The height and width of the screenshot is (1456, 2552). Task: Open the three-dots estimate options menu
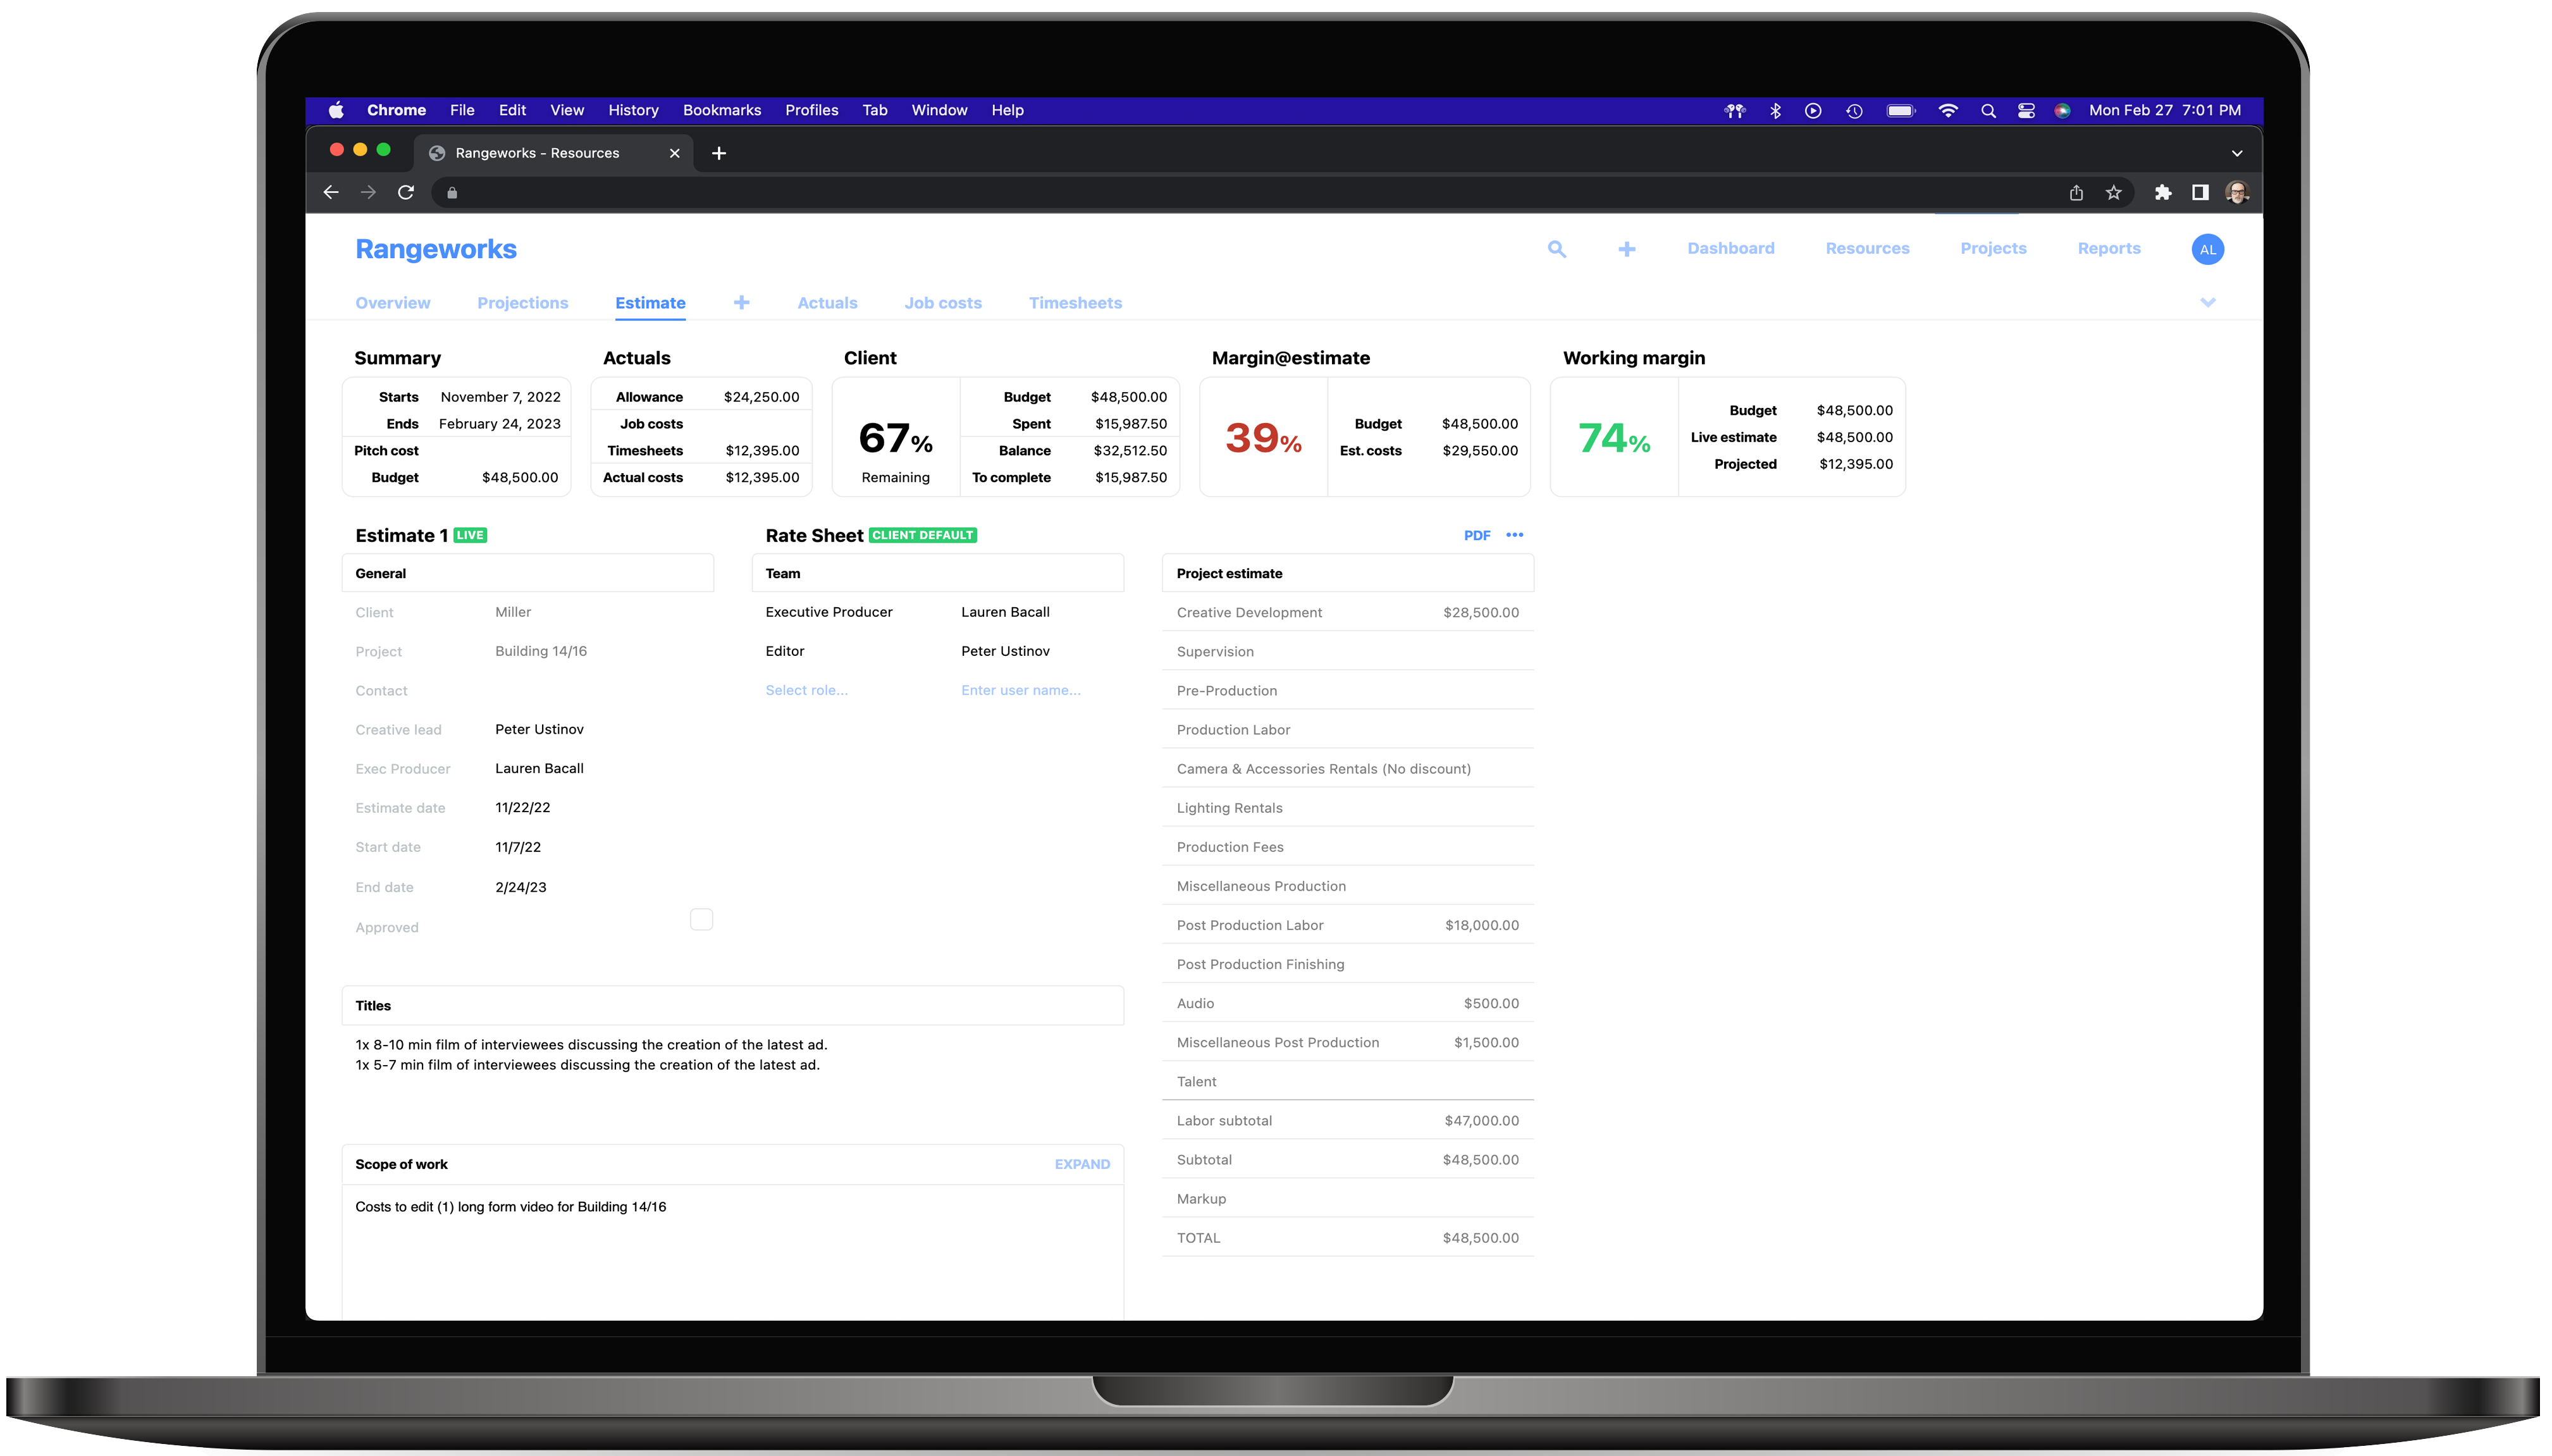pos(1515,535)
